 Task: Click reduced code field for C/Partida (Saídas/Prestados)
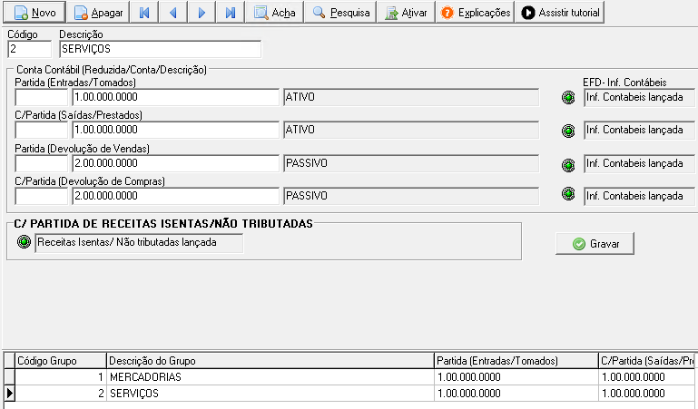pos(42,130)
